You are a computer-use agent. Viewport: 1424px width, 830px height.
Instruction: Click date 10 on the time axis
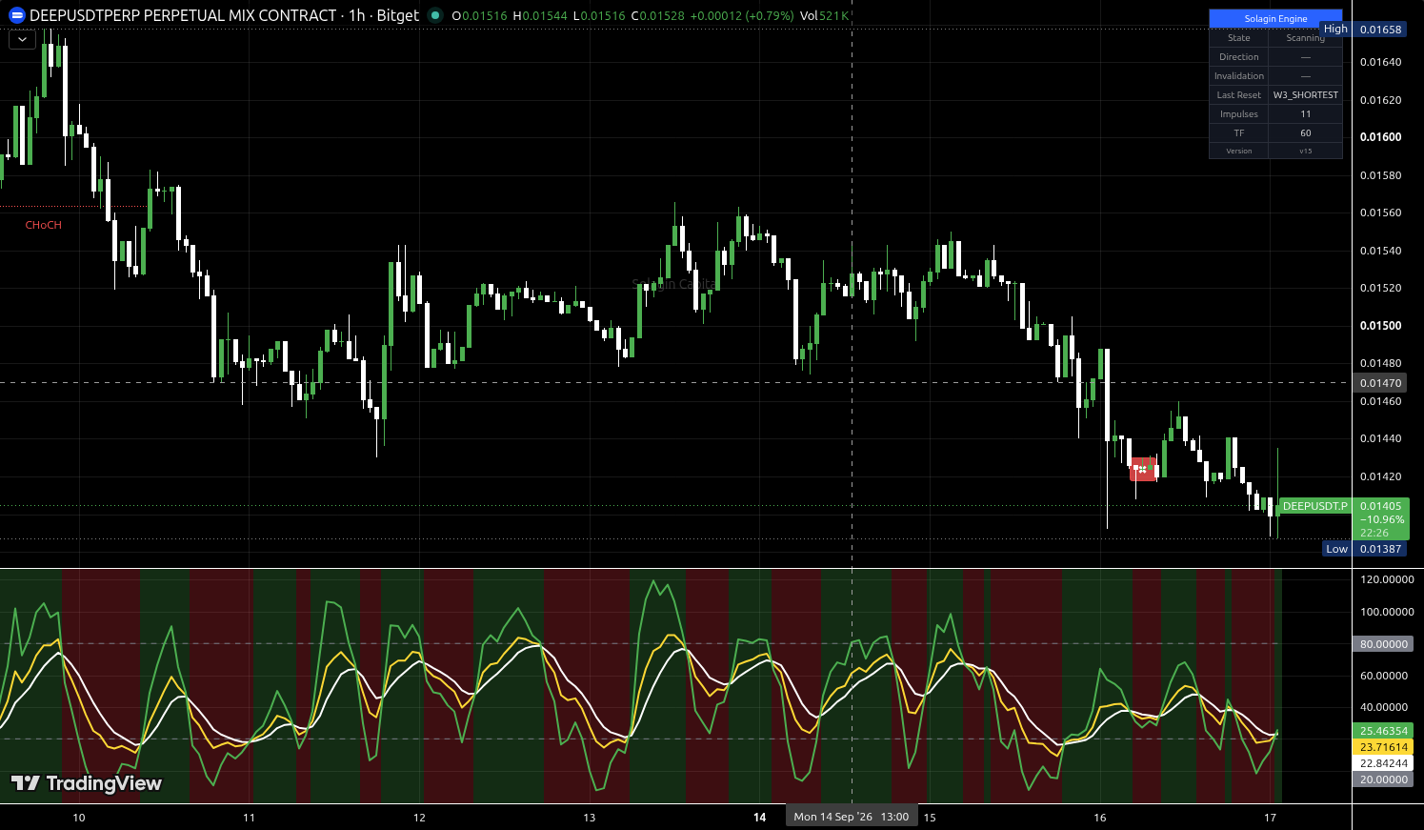tap(79, 818)
